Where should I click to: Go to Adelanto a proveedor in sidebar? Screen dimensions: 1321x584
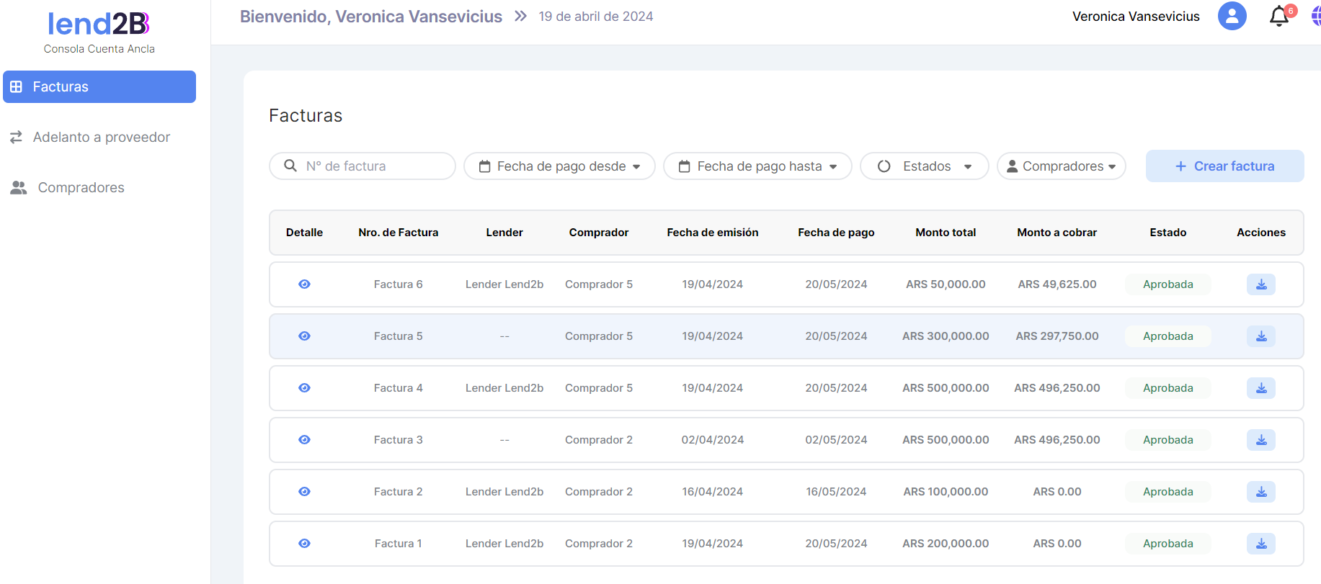point(101,137)
